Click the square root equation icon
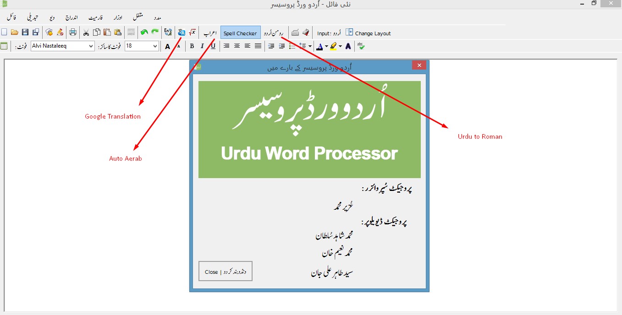The height and width of the screenshot is (315, 622). (x=193, y=33)
